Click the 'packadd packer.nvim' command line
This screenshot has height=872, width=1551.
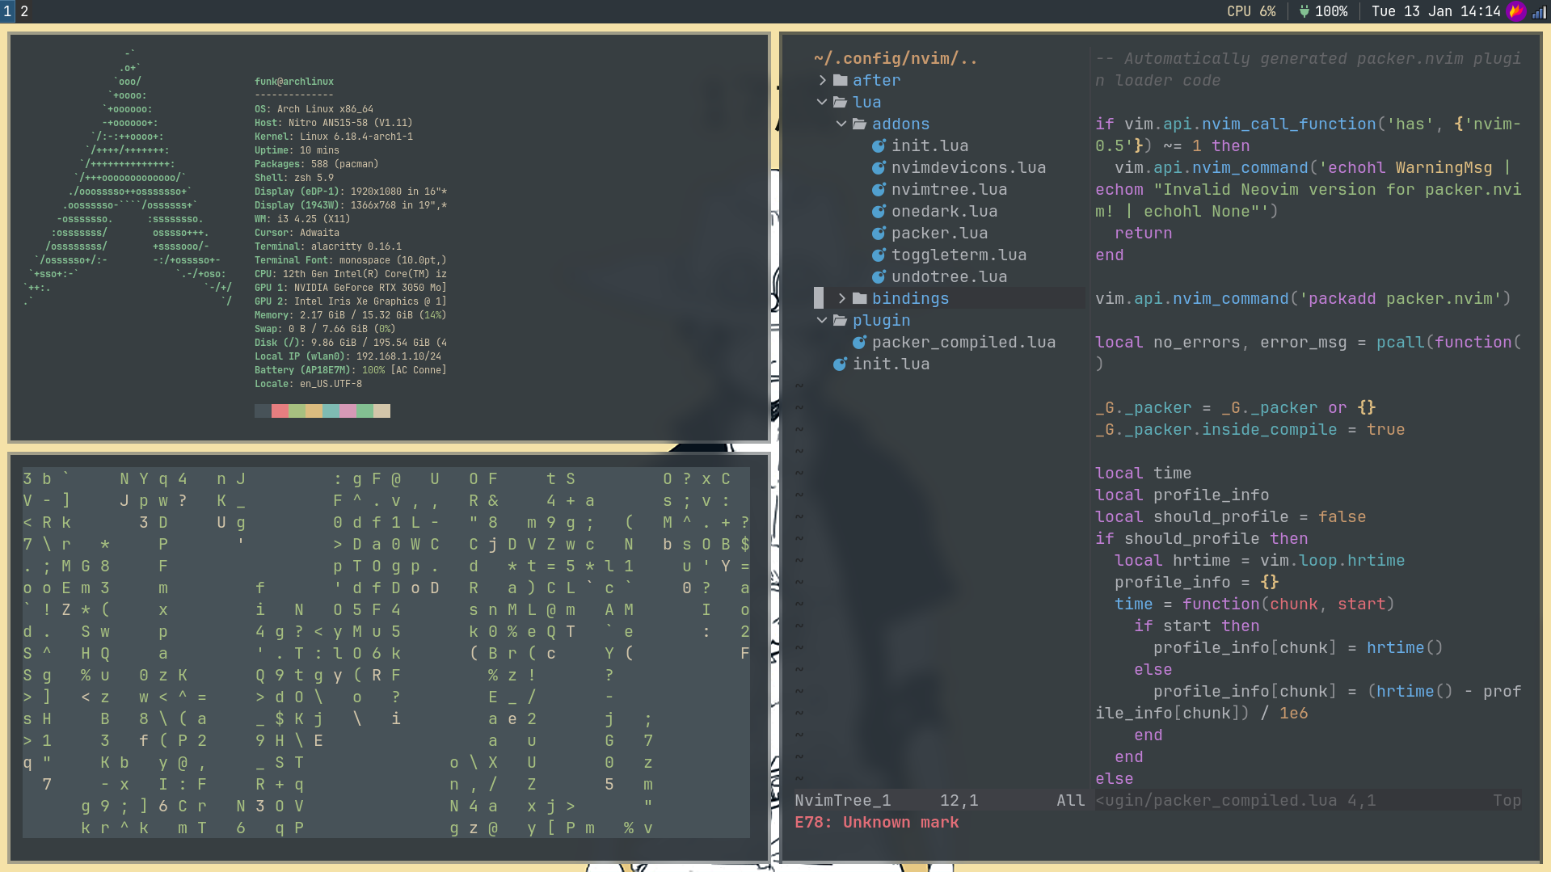[x=1304, y=298]
